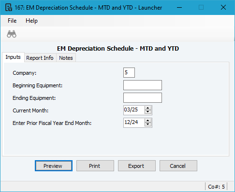235x192 pixels.
Task: Click the 'Ending Equipment:' label
Action: point(34,98)
